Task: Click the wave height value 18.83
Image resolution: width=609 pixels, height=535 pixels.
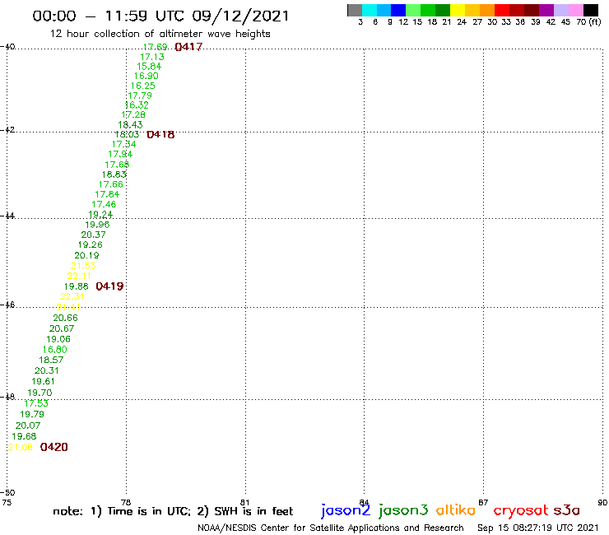Action: [x=114, y=174]
